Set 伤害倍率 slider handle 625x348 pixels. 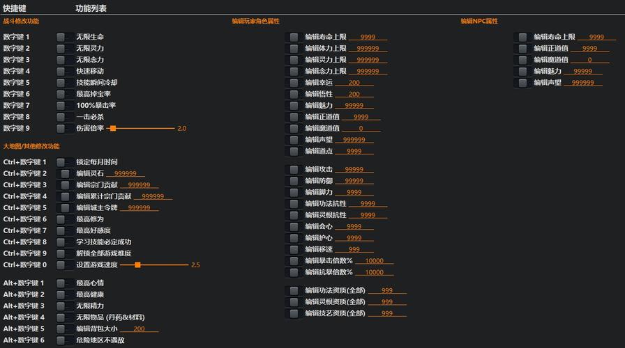point(113,129)
